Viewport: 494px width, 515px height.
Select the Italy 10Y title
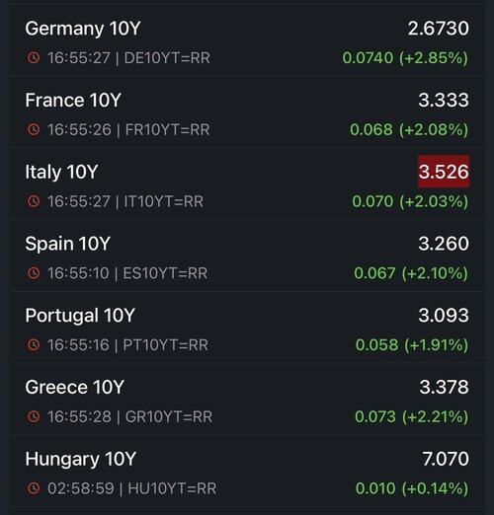[x=61, y=172]
